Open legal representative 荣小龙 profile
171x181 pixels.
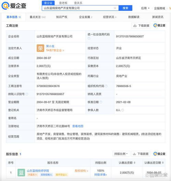[50, 46]
